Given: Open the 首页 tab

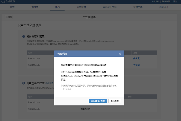Looking at the screenshot, I should click(x=12, y=6).
